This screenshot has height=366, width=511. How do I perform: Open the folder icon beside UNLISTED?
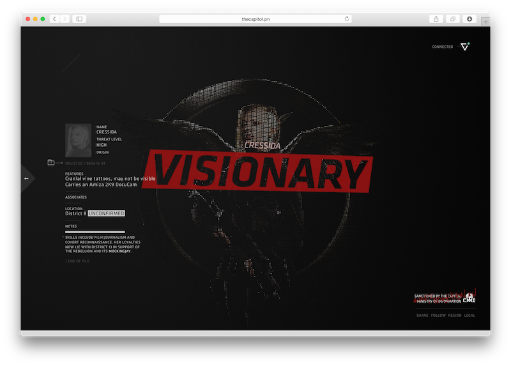[x=51, y=162]
